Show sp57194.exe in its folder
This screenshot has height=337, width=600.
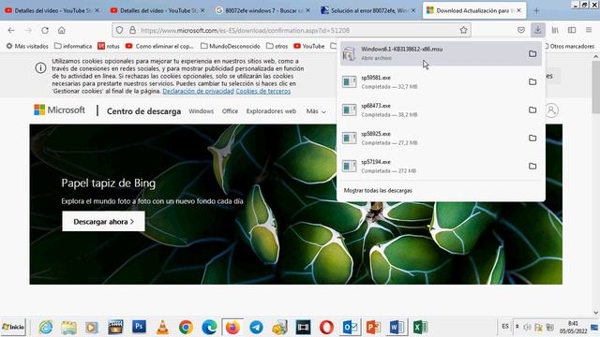[x=532, y=167]
